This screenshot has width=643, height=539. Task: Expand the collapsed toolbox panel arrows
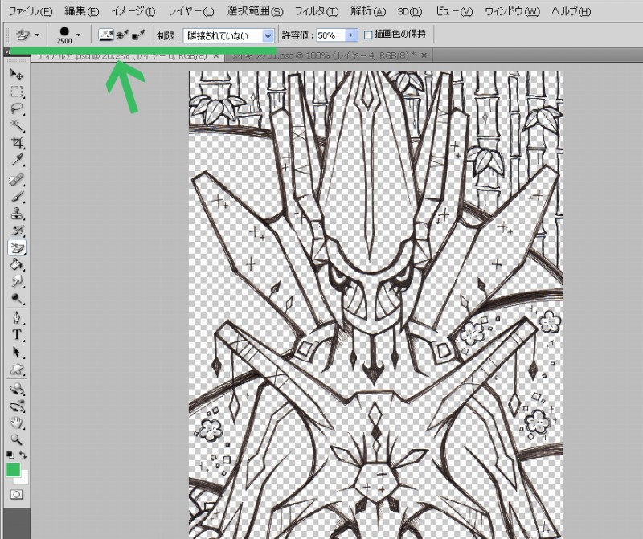6,51
